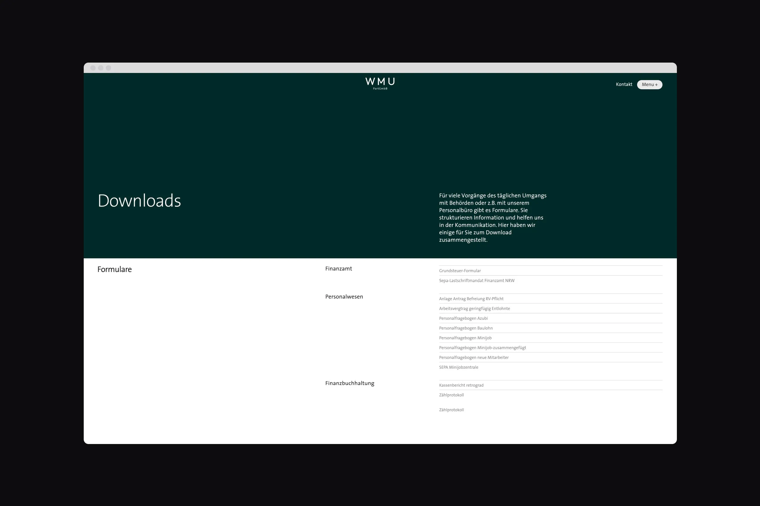Open Sepa-Lastschriftmandat Finanzamt NRW link

point(476,280)
